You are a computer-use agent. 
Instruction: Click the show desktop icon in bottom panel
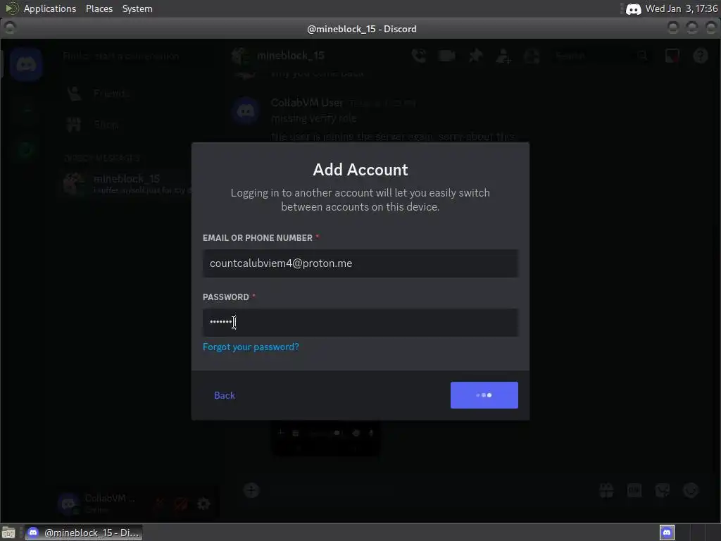point(8,533)
